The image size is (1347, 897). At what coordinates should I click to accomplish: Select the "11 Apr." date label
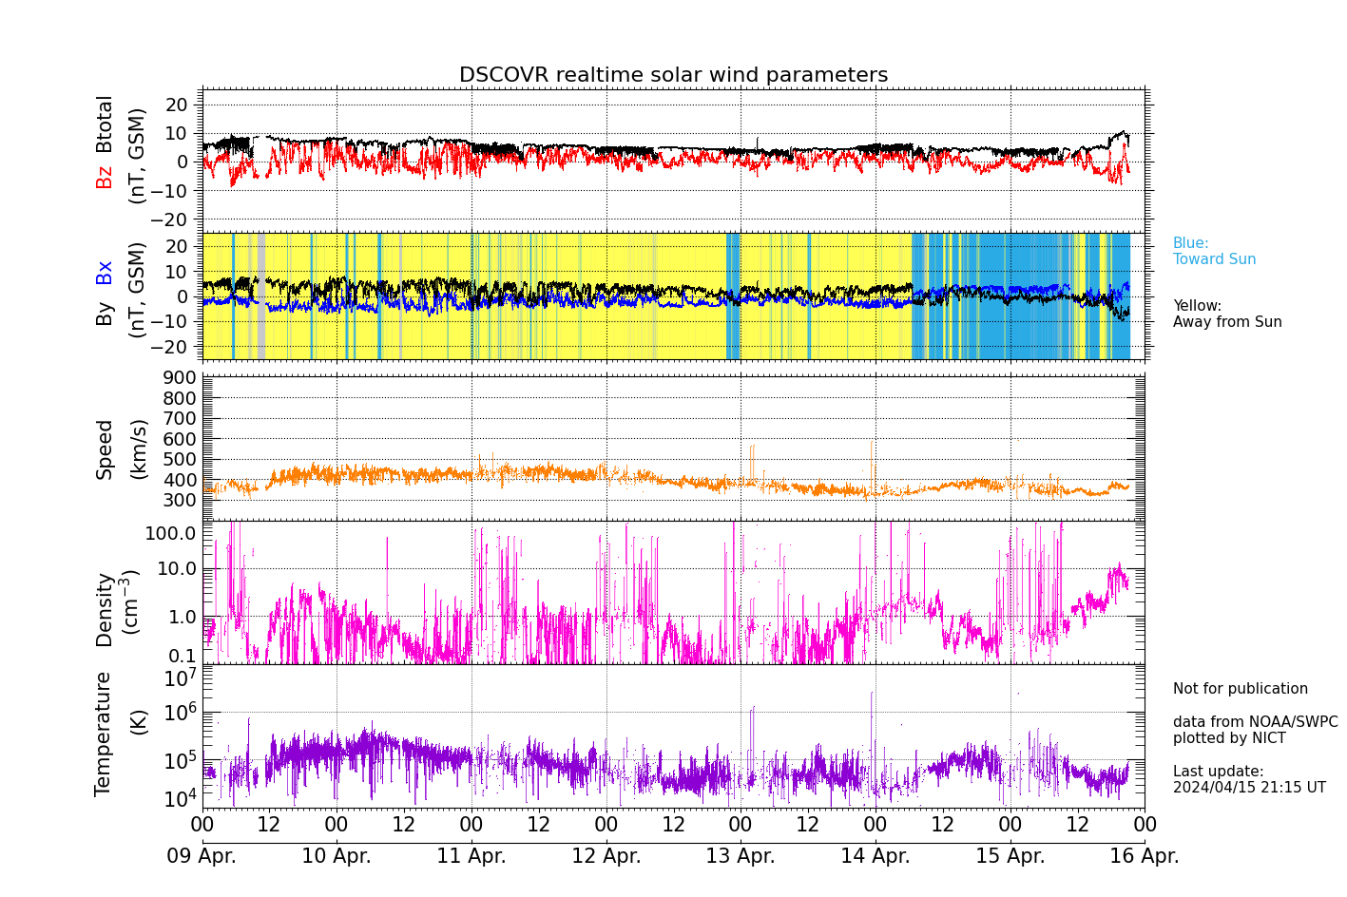[471, 856]
